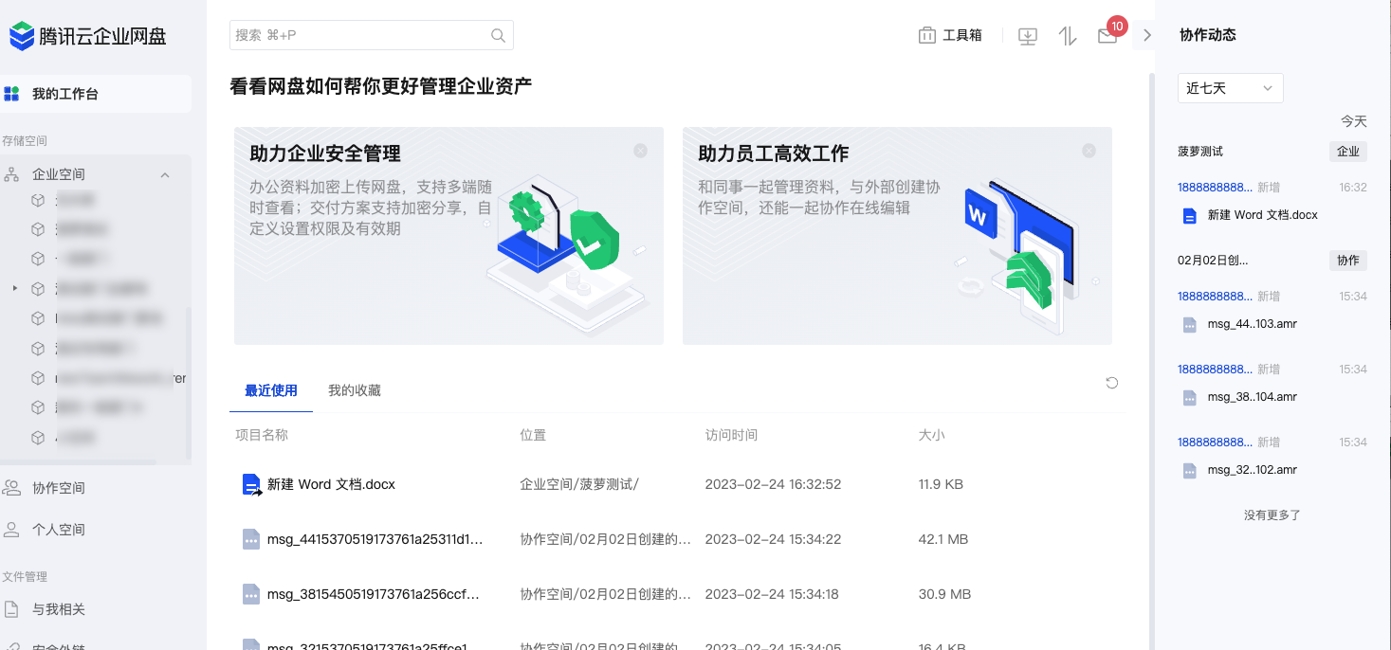1391x650 pixels.
Task: Switch to the 我的收藏 tab
Action: coord(355,390)
